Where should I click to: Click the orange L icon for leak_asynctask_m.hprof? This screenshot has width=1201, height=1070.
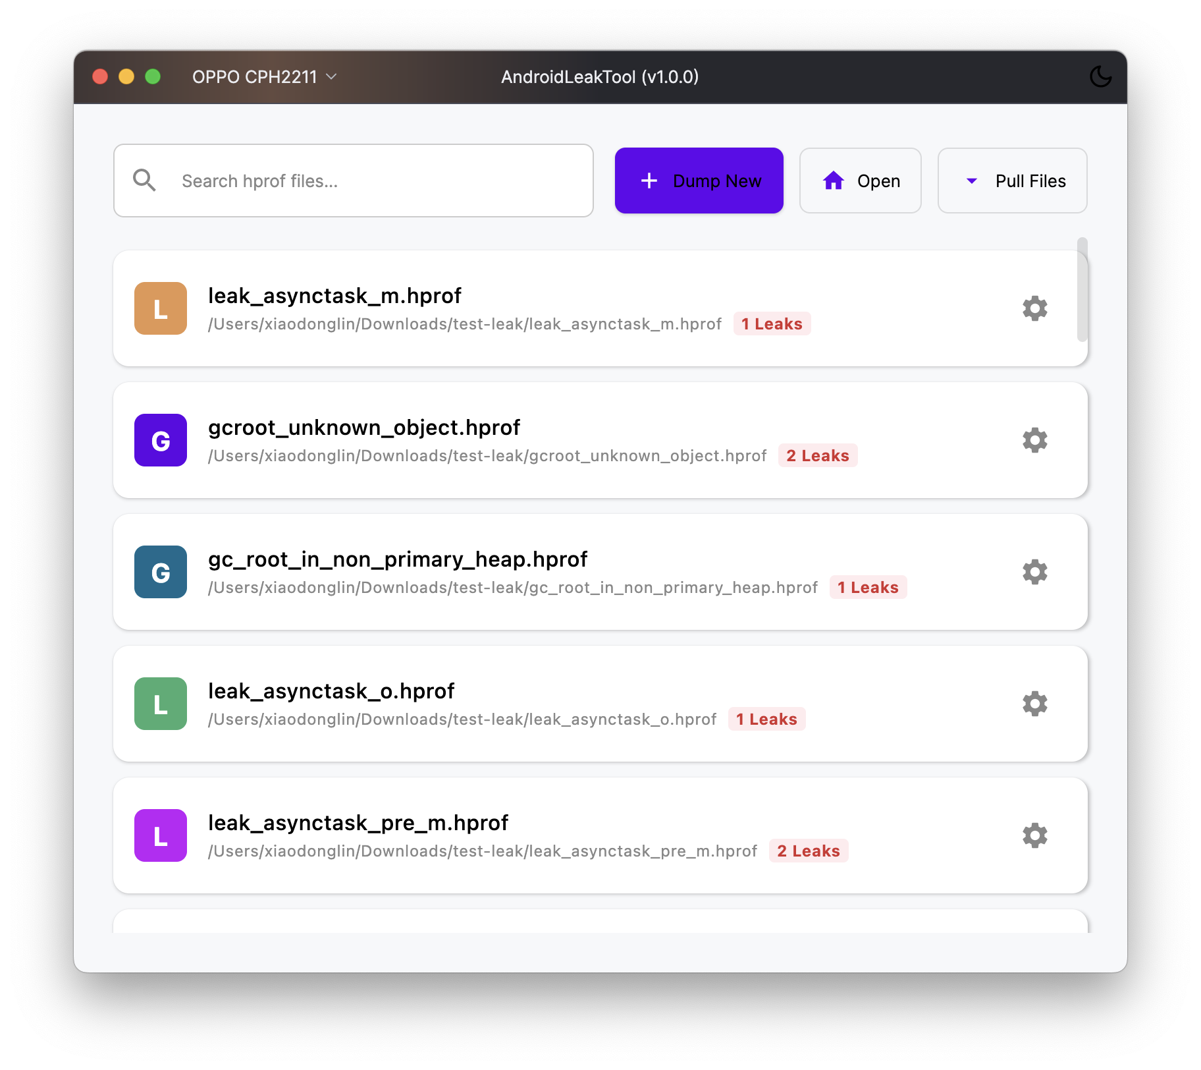coord(160,308)
